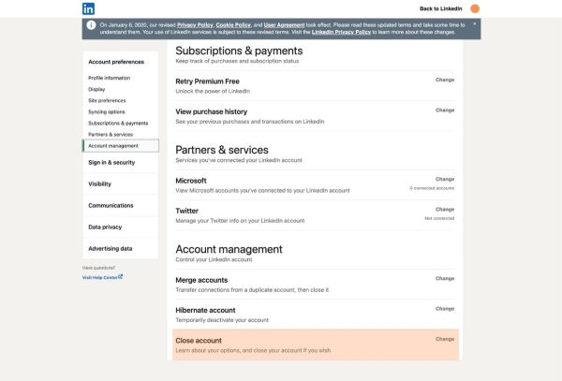
Task: Click Change for Retry Premium Free
Action: click(445, 80)
